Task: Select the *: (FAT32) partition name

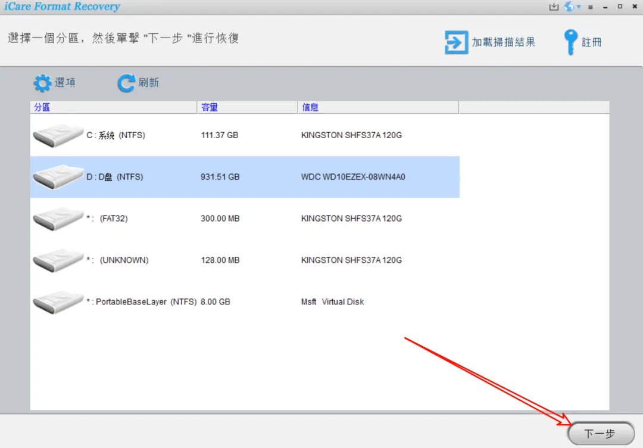Action: [x=107, y=219]
